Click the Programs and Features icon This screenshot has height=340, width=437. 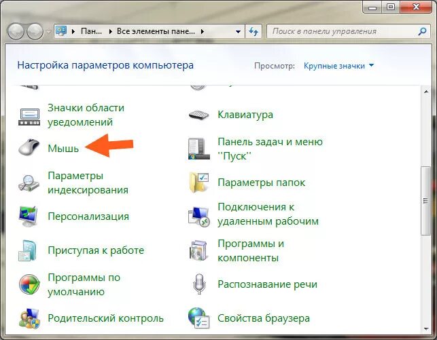(198, 250)
